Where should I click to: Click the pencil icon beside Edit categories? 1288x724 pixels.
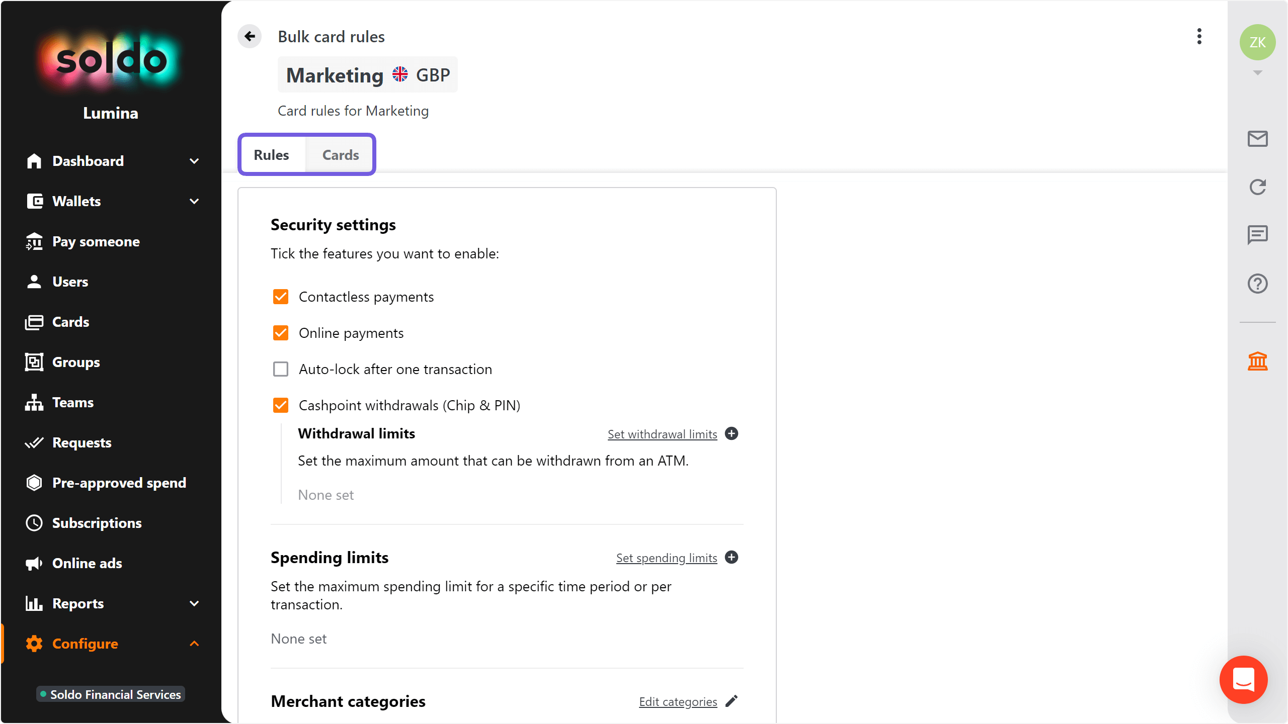click(732, 701)
